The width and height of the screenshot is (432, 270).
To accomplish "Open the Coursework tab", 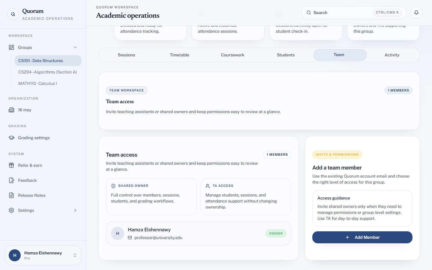I will point(232,55).
